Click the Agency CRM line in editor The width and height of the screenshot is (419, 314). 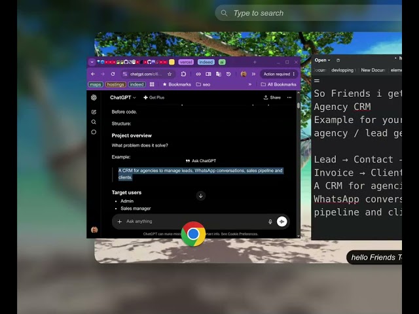pos(342,107)
